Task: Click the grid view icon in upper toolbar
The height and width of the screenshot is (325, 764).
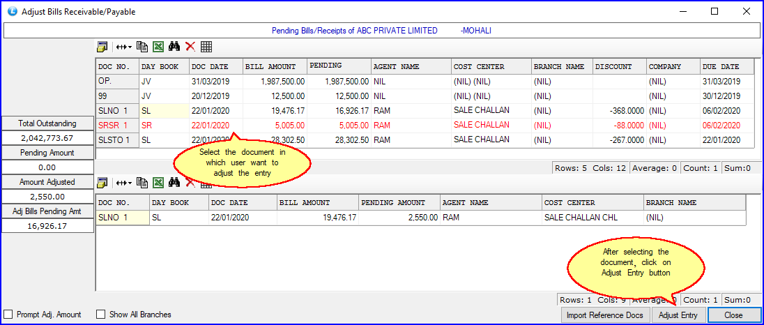Action: pyautogui.click(x=206, y=47)
